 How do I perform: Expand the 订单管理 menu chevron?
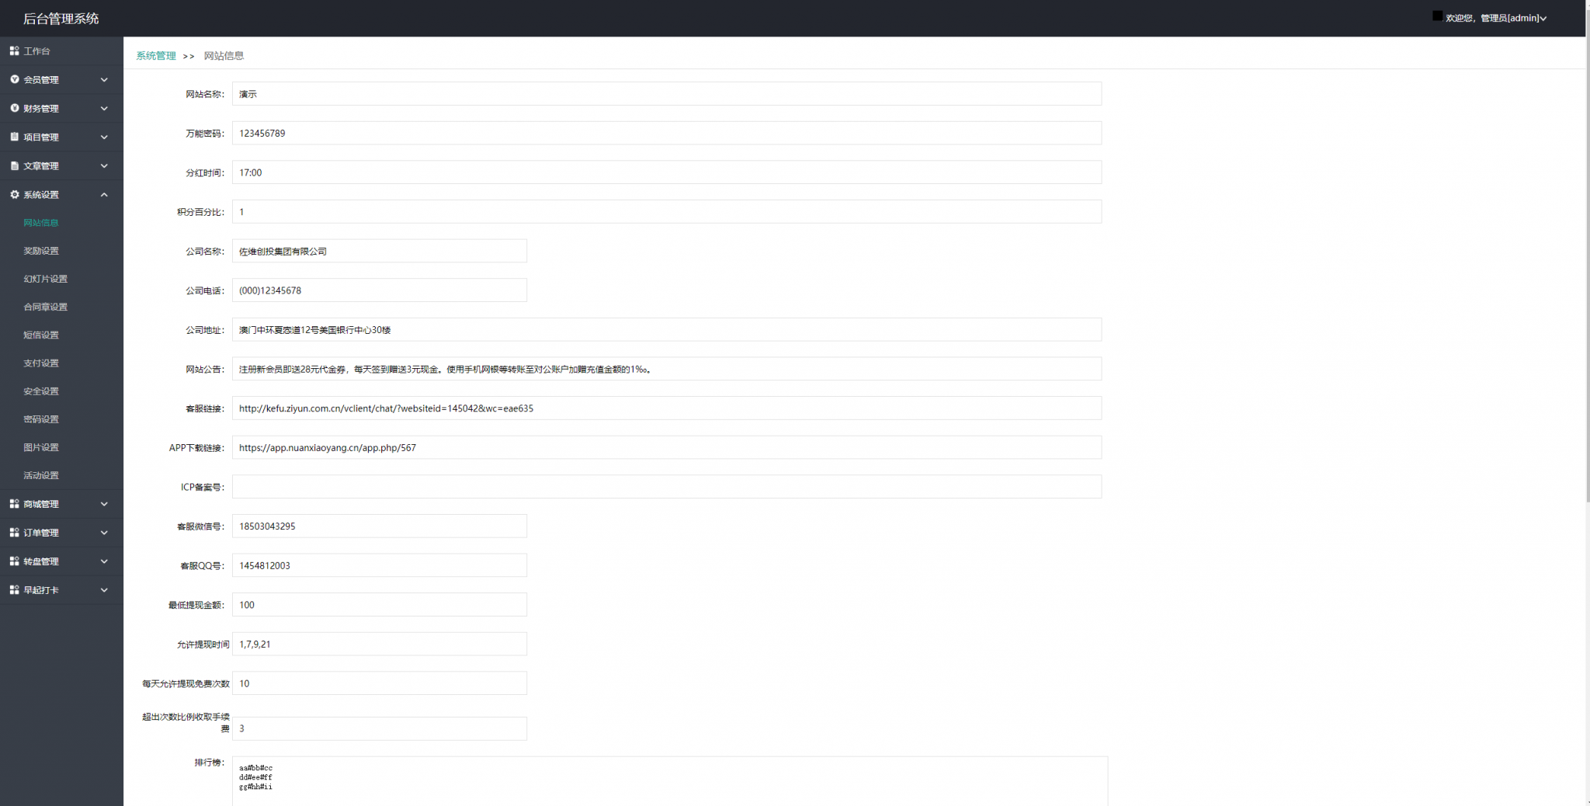pos(104,533)
